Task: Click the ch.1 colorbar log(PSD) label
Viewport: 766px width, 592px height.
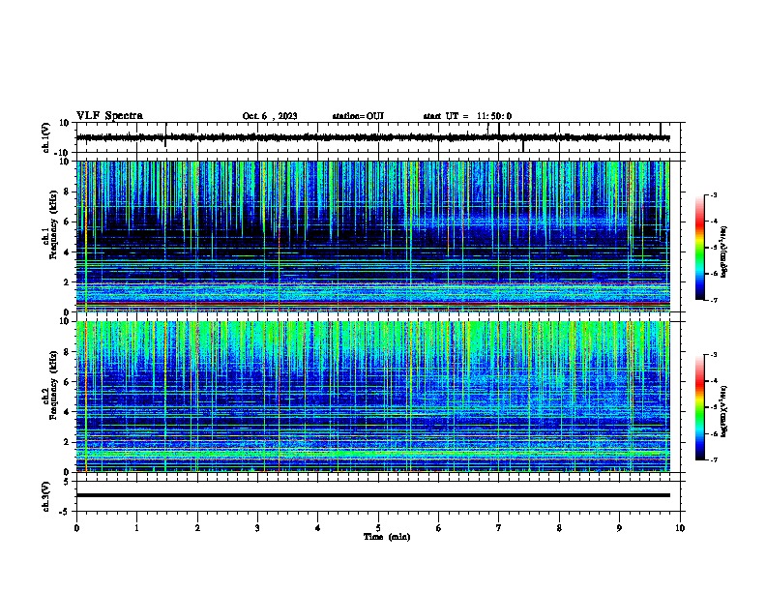Action: click(723, 252)
